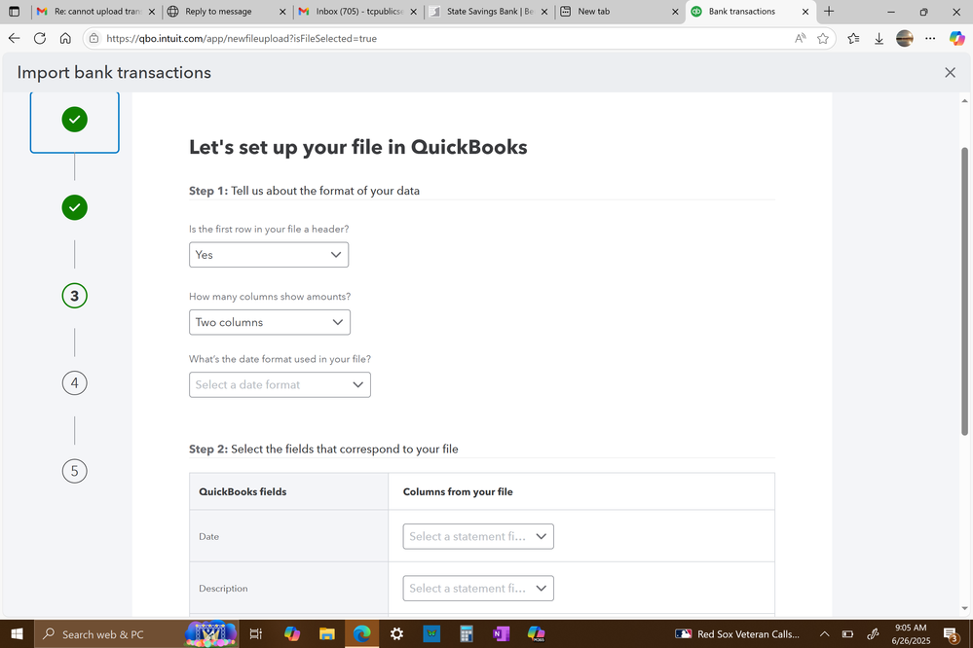Open the Date field column dropdown
Viewport: 973px width, 648px height.
click(x=478, y=536)
